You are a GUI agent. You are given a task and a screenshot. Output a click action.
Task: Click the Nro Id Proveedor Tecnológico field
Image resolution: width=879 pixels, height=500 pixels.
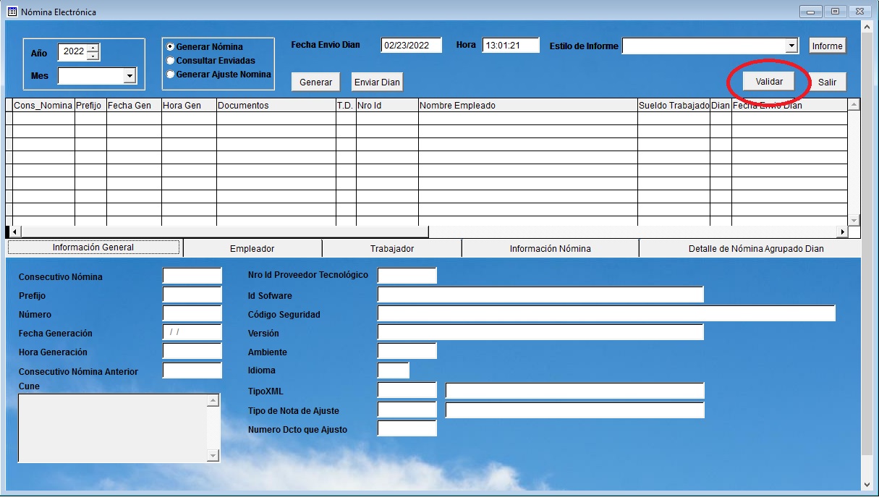tap(407, 276)
